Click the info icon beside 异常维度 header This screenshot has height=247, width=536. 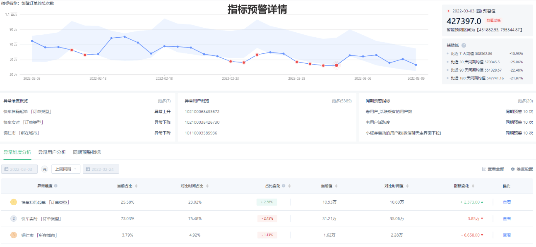point(56,186)
